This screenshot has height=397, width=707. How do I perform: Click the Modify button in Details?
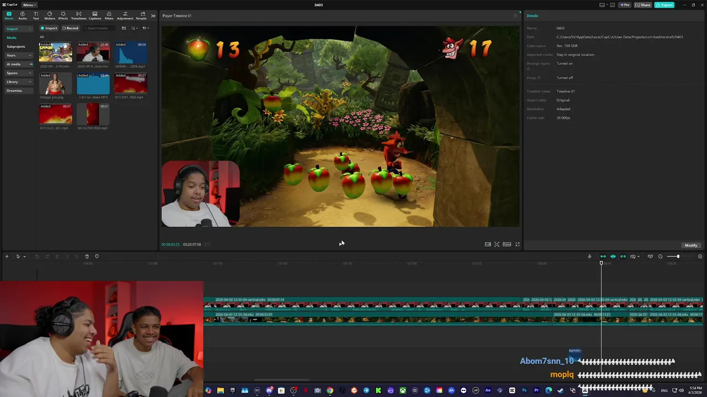coord(691,245)
